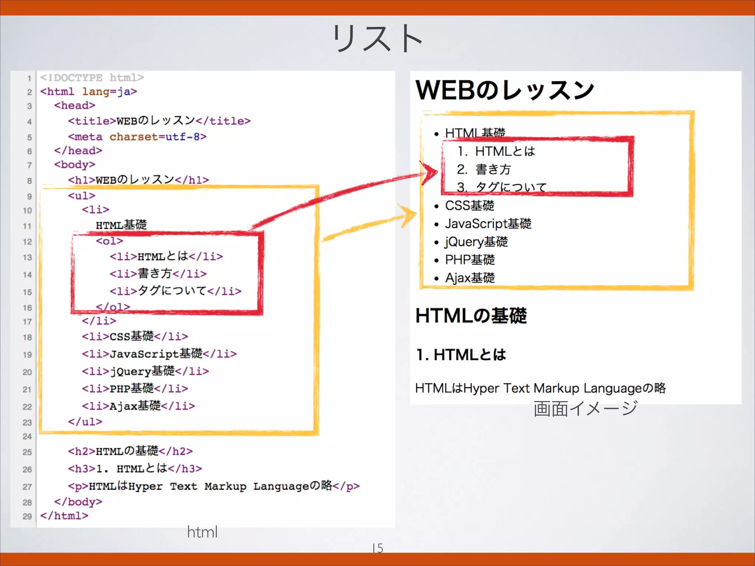Viewport: 755px width, 566px height.
Task: Select numbered item 2. 書き方 in preview
Action: (x=484, y=169)
